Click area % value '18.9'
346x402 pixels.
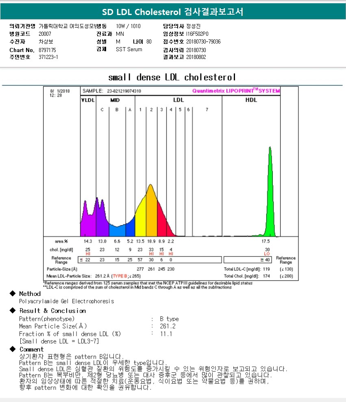click(x=151, y=241)
